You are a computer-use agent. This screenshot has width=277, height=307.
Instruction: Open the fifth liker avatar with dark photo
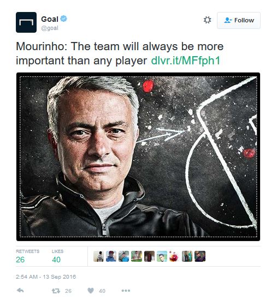[x=149, y=256]
